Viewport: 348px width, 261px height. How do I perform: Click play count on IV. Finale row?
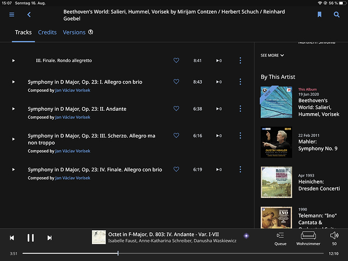coord(219,170)
